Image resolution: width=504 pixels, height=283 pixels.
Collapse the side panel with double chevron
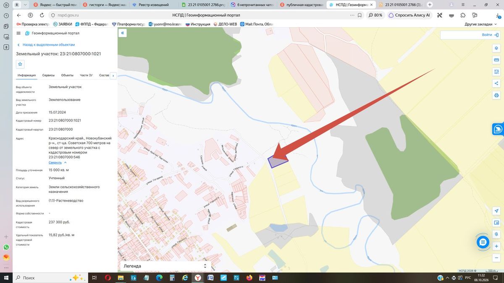click(x=123, y=33)
